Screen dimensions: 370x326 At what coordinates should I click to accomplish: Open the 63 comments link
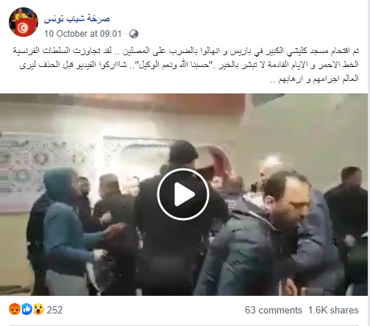(x=274, y=310)
